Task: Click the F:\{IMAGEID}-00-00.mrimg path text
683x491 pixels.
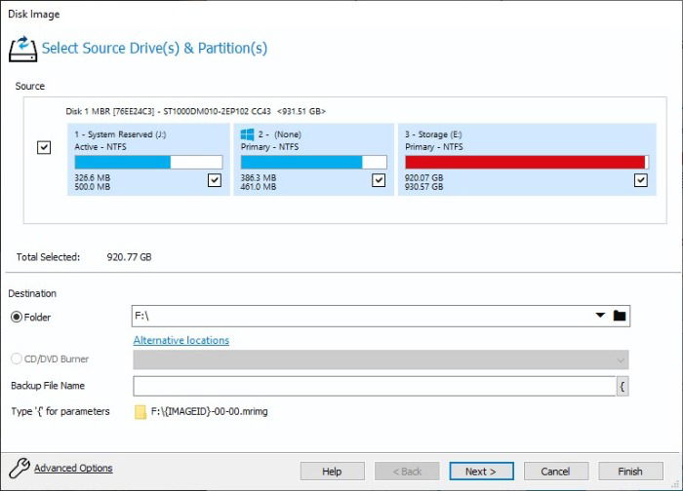Action: click(x=210, y=411)
